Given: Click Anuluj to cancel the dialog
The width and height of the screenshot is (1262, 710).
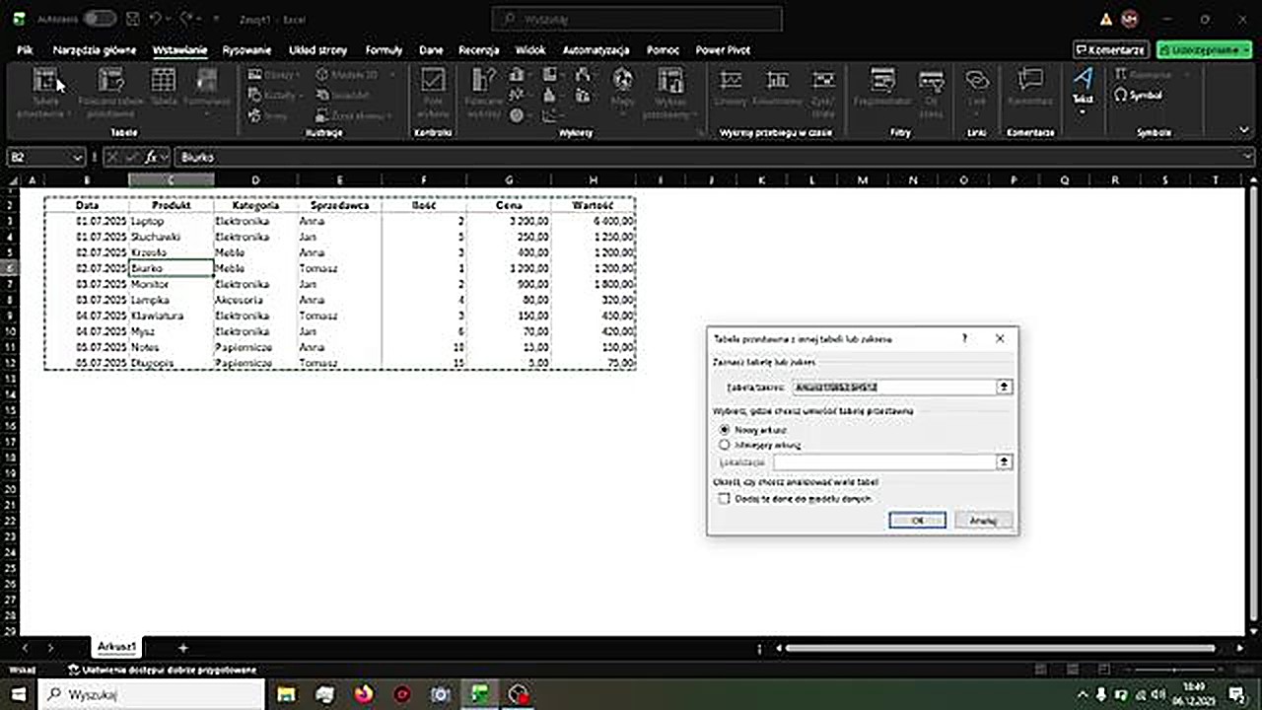Looking at the screenshot, I should [x=983, y=520].
